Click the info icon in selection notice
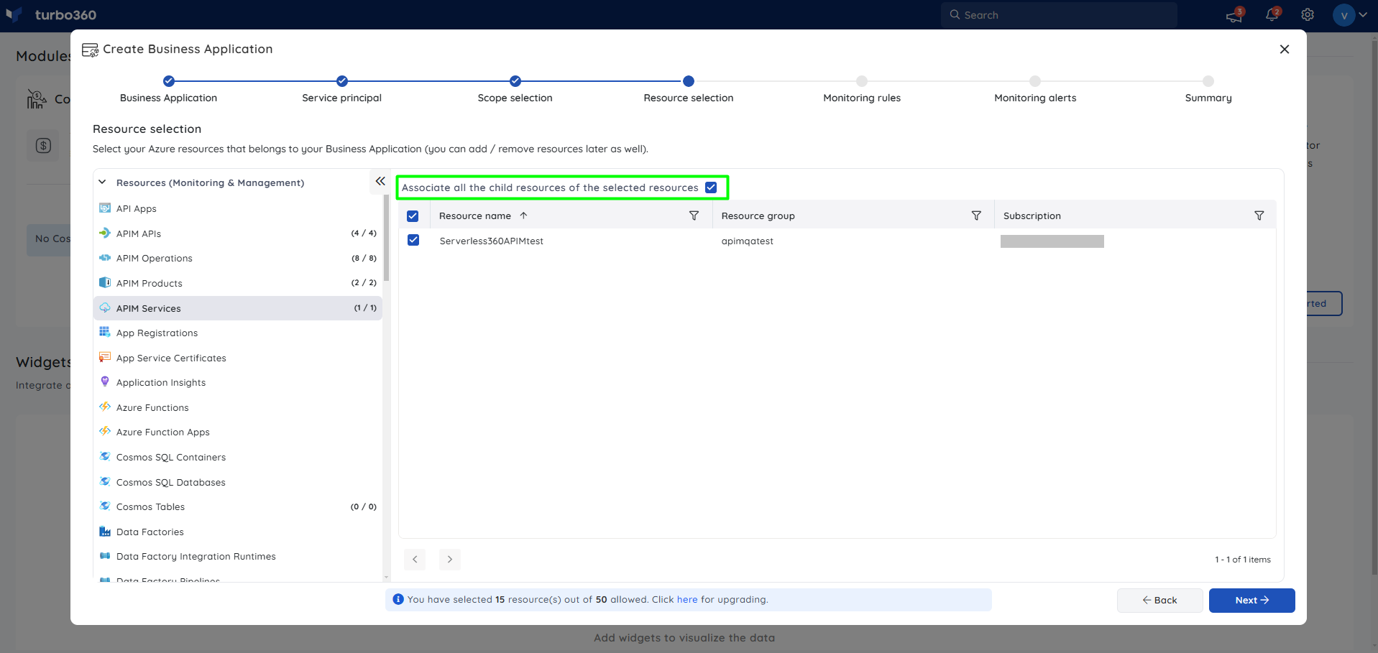 pyautogui.click(x=398, y=599)
